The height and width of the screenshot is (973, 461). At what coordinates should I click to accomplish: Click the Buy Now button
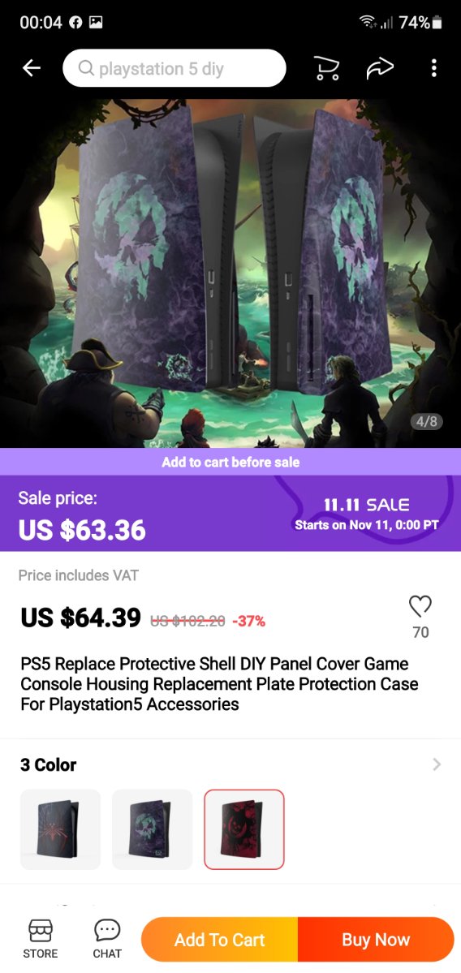376,940
